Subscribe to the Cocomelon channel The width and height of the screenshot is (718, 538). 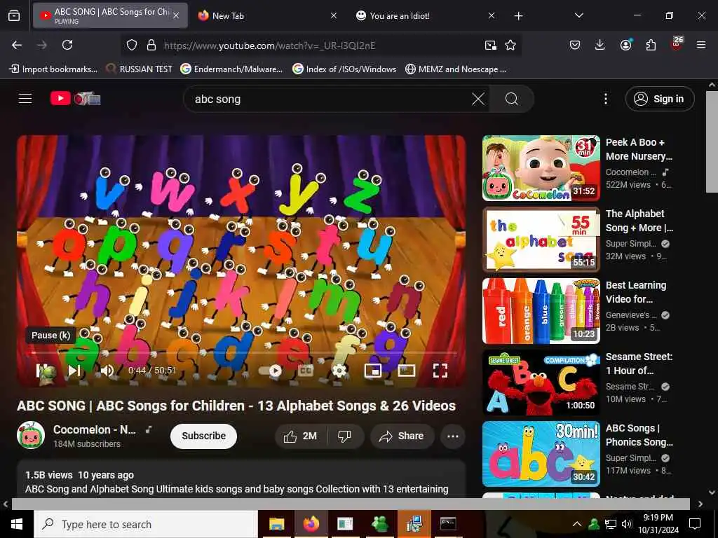pos(203,436)
